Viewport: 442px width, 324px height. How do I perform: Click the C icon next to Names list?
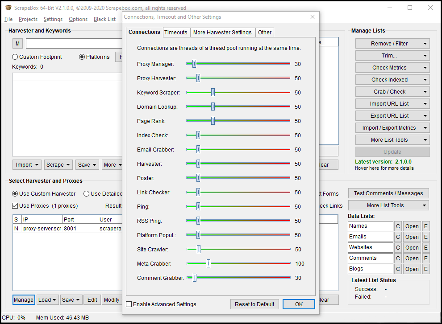tap(398, 226)
